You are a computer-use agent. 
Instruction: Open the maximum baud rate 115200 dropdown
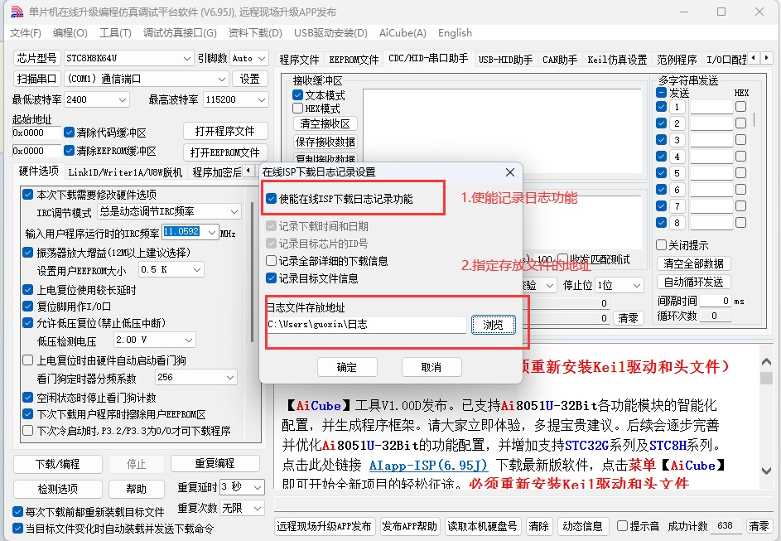tap(235, 99)
